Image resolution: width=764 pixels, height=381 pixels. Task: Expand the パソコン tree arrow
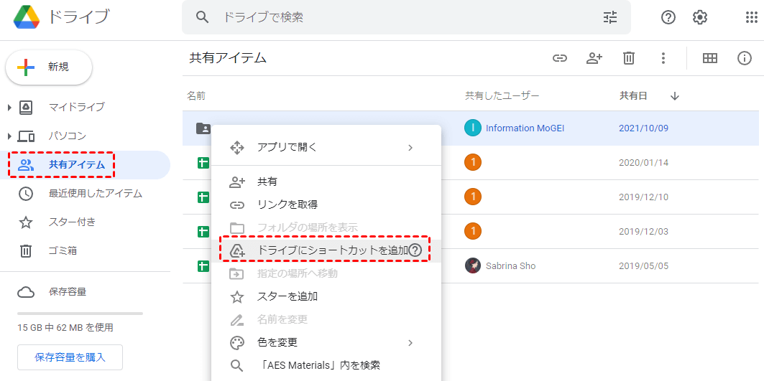click(x=9, y=136)
